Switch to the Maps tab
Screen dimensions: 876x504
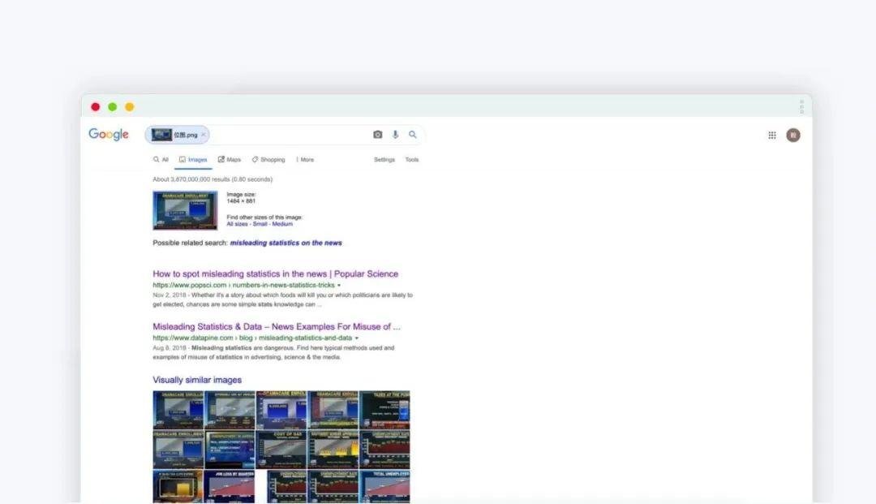[229, 160]
